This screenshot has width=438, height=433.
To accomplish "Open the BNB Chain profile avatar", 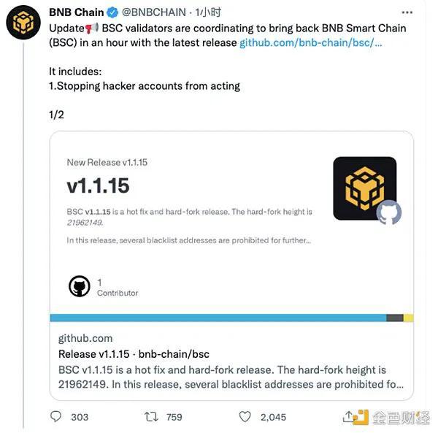I will pyautogui.click(x=23, y=23).
